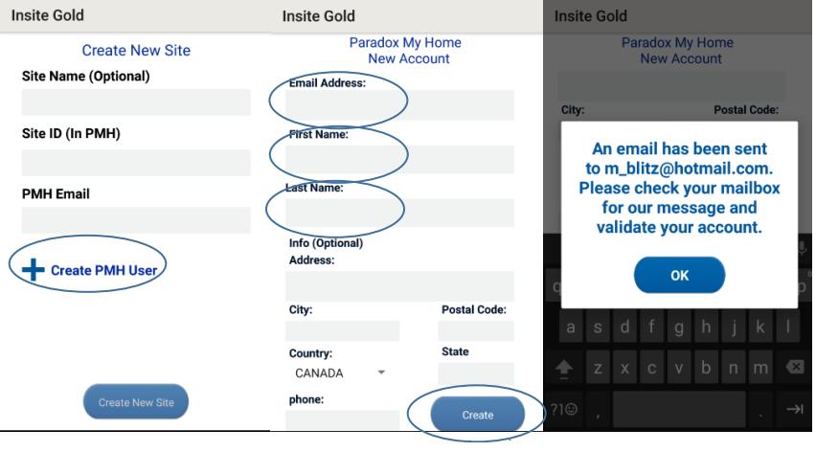Confirm the email dialog with OK
The width and height of the screenshot is (816, 452).
click(679, 275)
